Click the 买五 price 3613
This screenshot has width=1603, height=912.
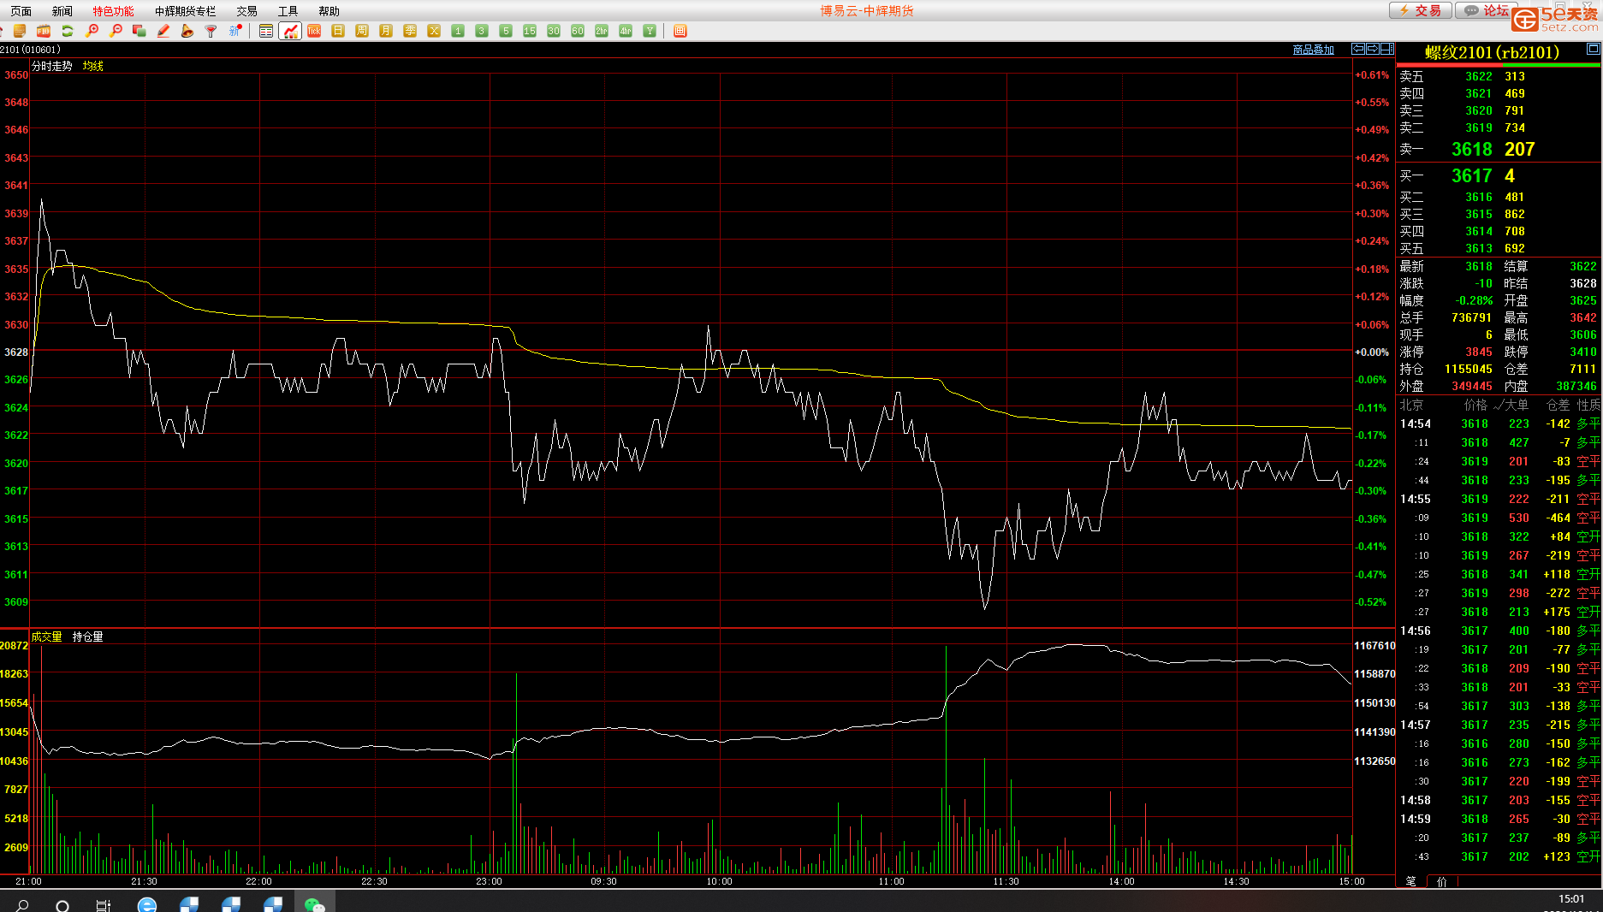(x=1478, y=248)
